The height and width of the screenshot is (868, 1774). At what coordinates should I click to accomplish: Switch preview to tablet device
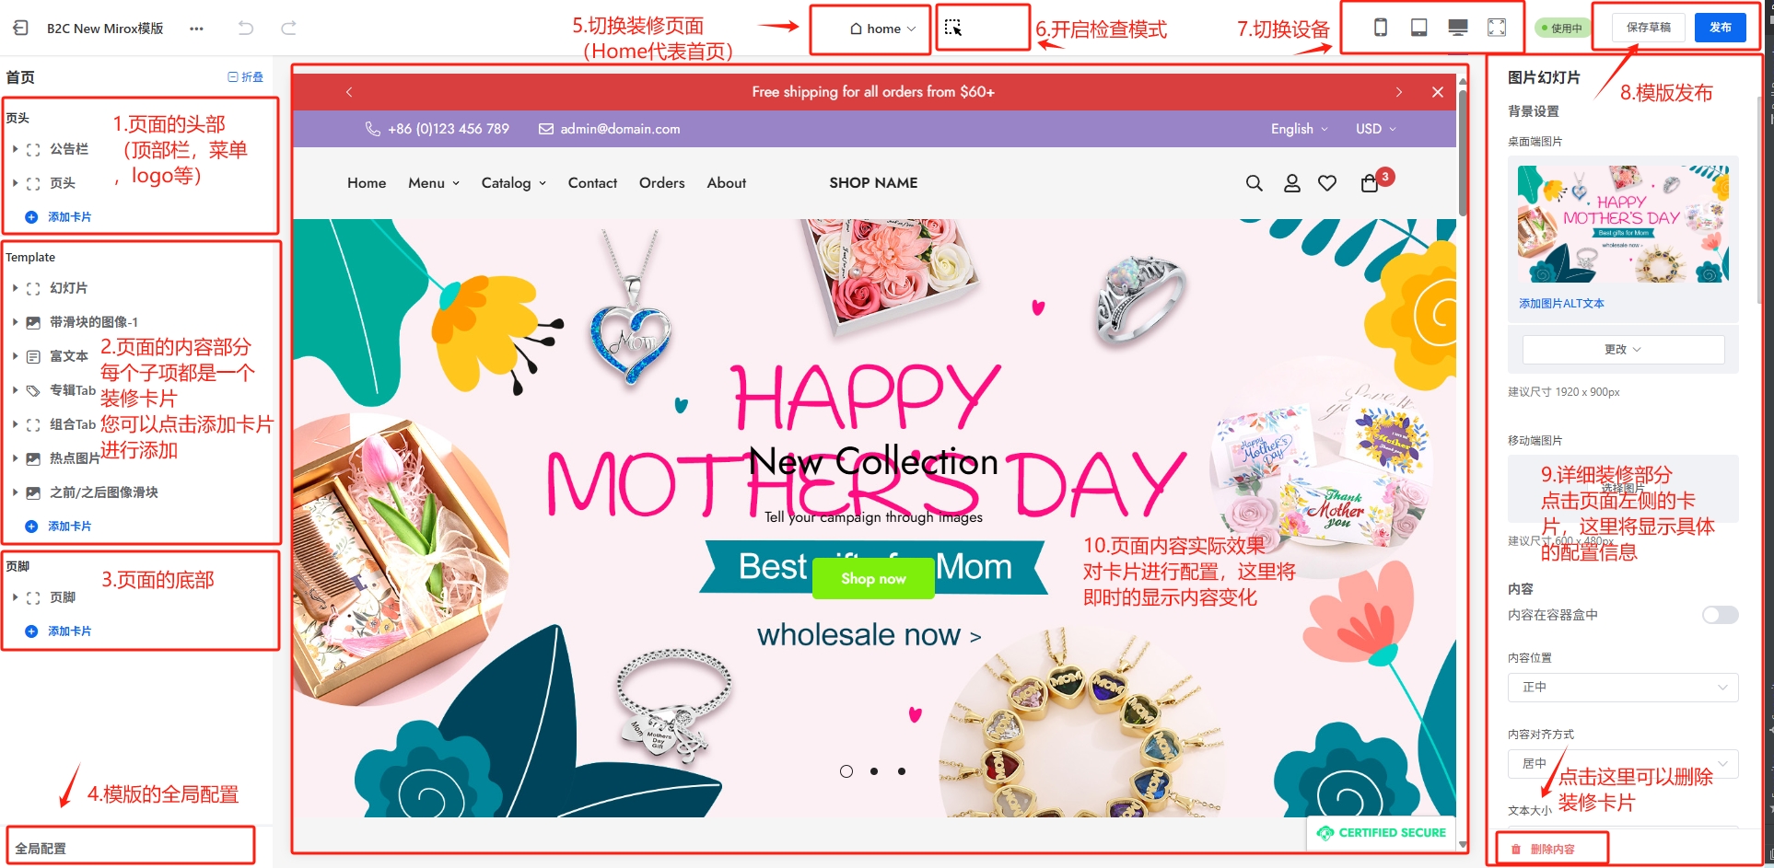[1418, 28]
